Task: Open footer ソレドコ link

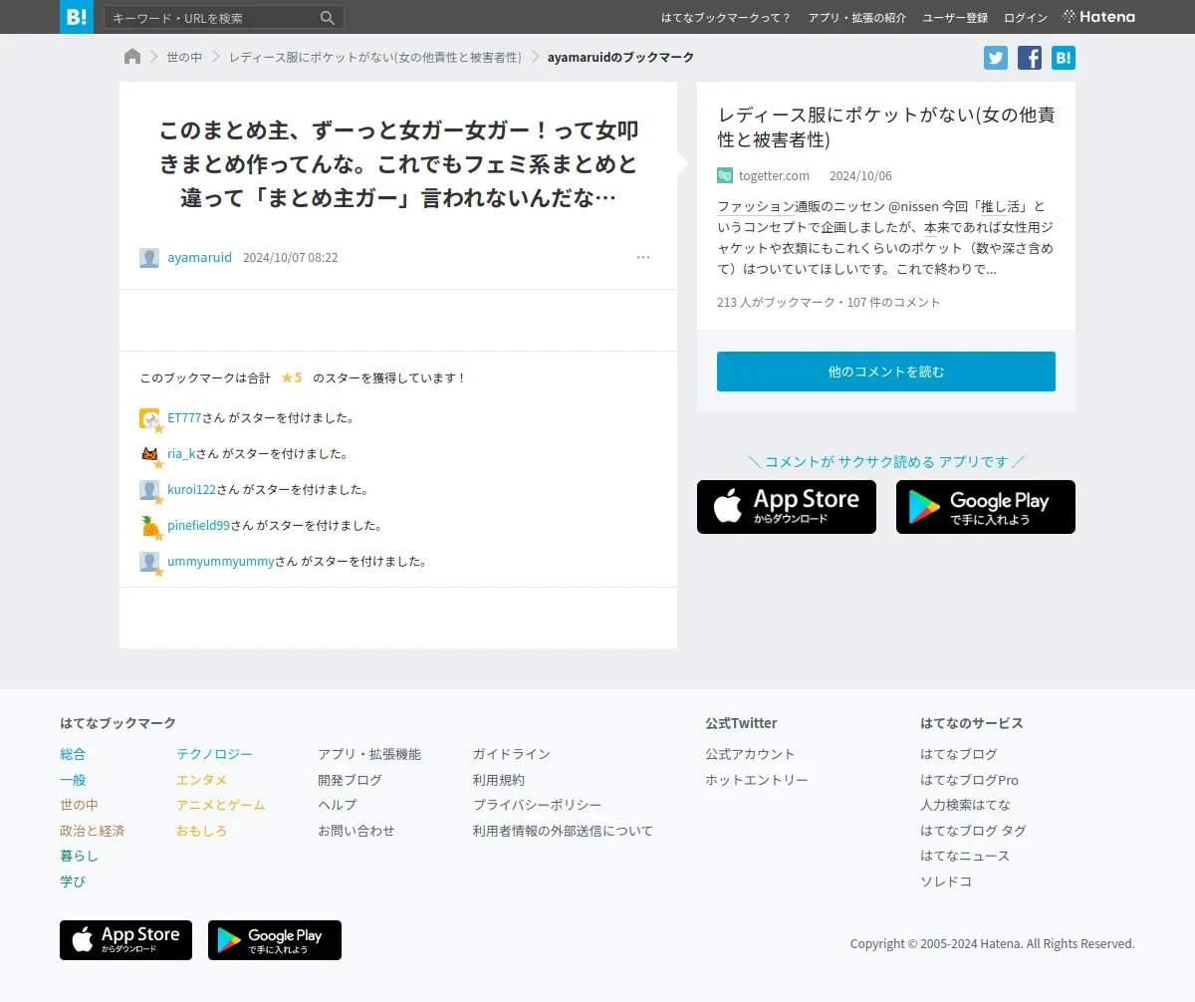Action: [946, 881]
